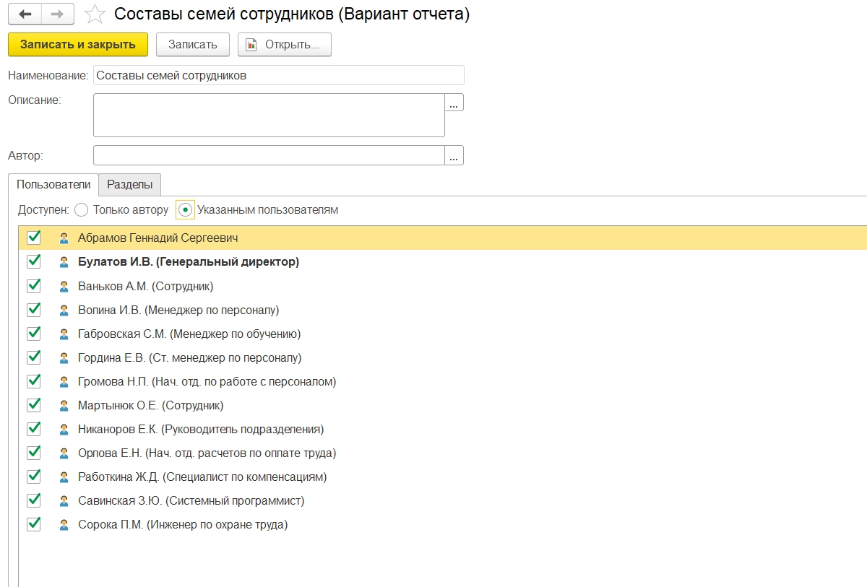This screenshot has height=587, width=867.
Task: Select the 'Только автору' radio option
Action: coord(81,210)
